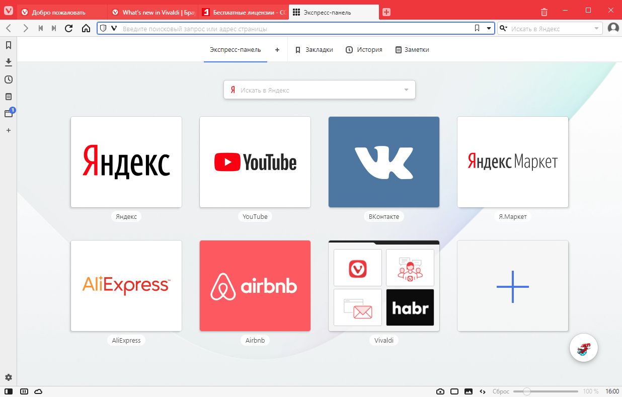Add a web panel in sidebar
Image resolution: width=622 pixels, height=397 pixels.
(x=9, y=130)
